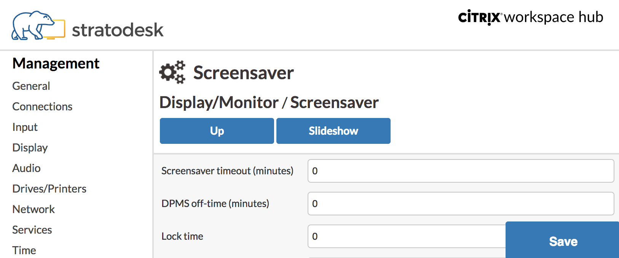Save the screensaver settings
This screenshot has width=619, height=258.
click(x=563, y=241)
